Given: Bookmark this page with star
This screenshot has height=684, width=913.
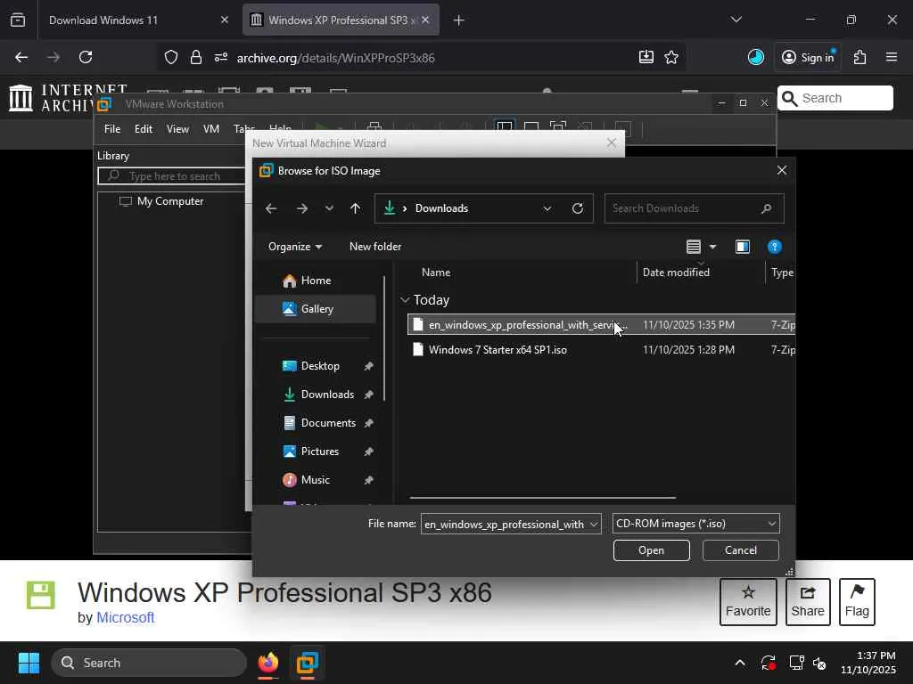Looking at the screenshot, I should (x=671, y=58).
